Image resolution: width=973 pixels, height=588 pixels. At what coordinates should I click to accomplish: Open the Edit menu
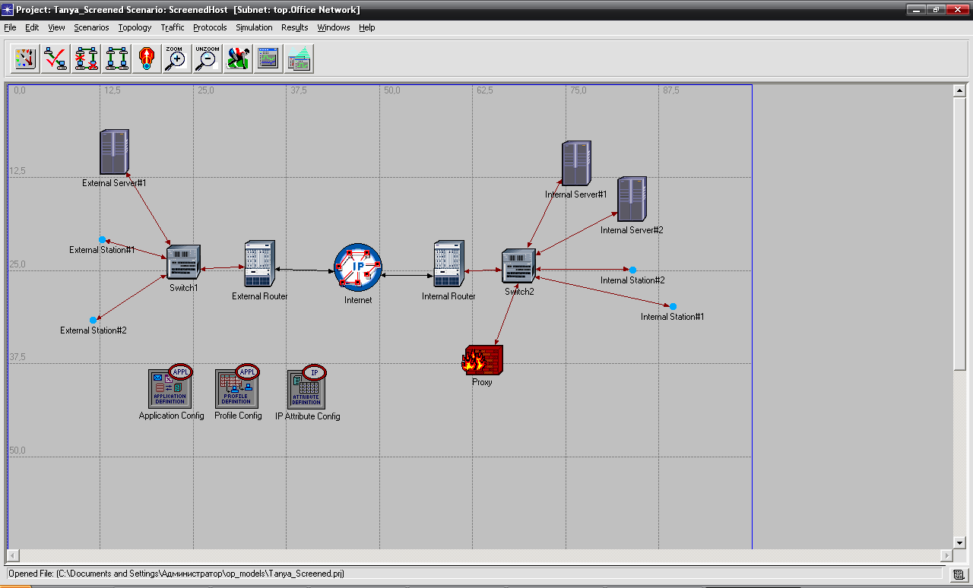pos(32,27)
